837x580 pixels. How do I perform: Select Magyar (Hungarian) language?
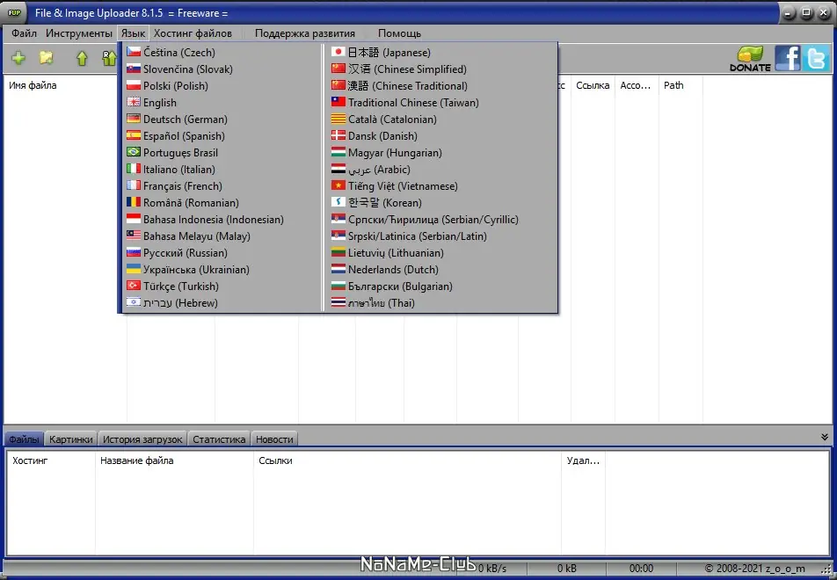pyautogui.click(x=441, y=153)
